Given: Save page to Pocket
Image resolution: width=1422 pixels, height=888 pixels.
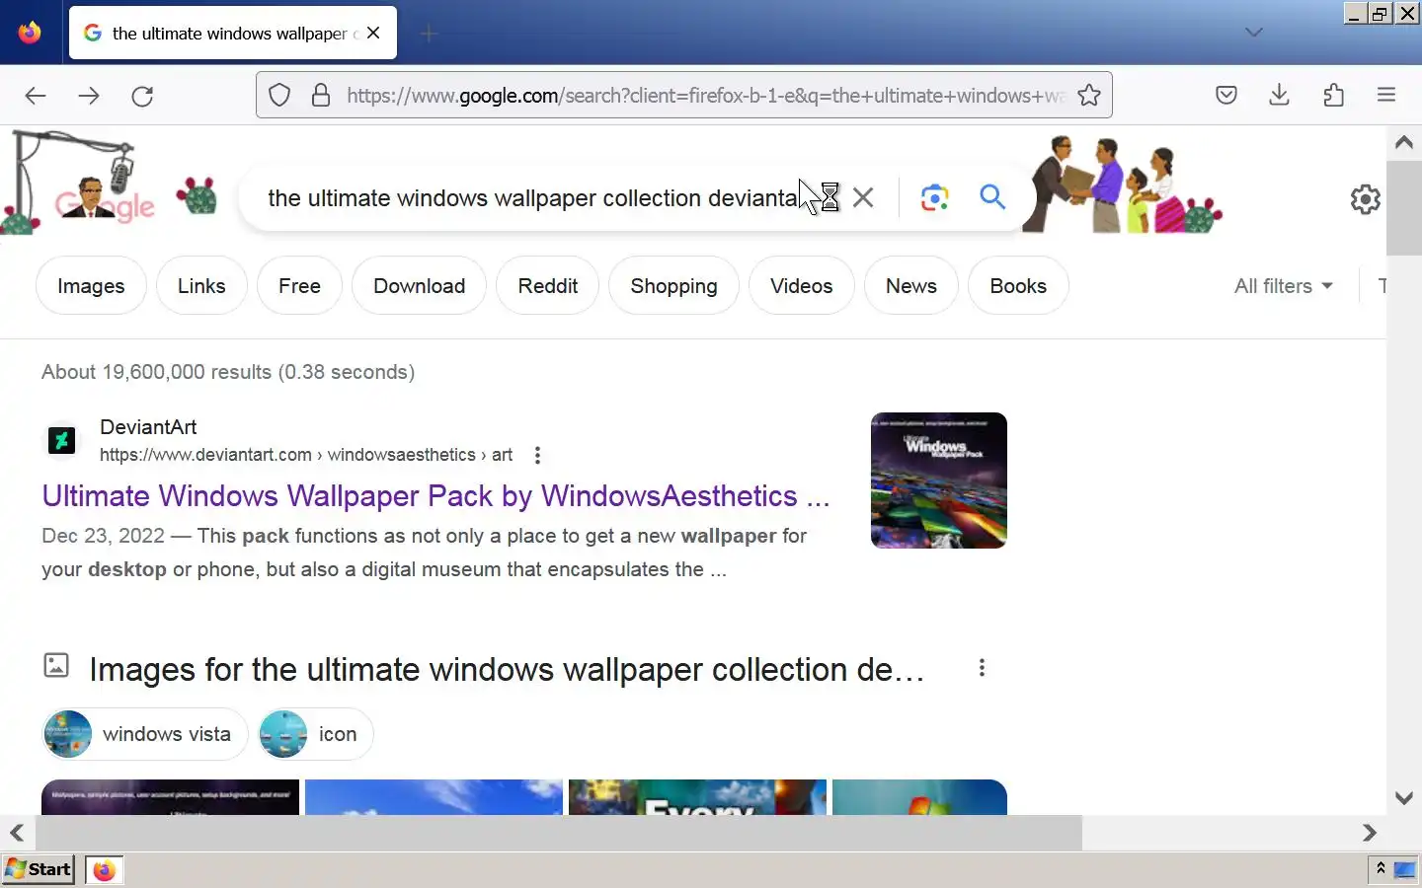Looking at the screenshot, I should [x=1226, y=96].
